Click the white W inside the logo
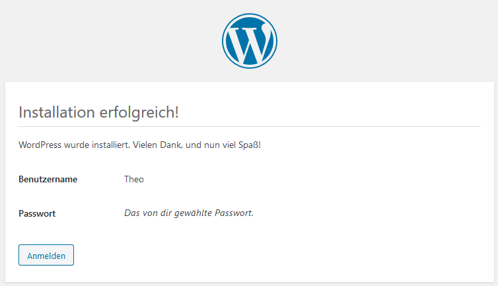This screenshot has height=286, width=498. [x=250, y=43]
